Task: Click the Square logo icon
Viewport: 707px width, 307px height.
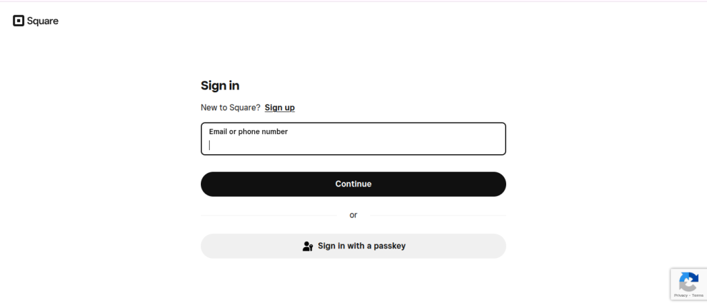Action: coord(19,21)
